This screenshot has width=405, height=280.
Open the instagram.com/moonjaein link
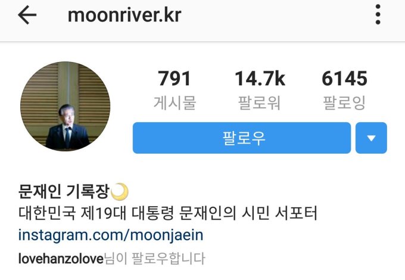coord(111,235)
